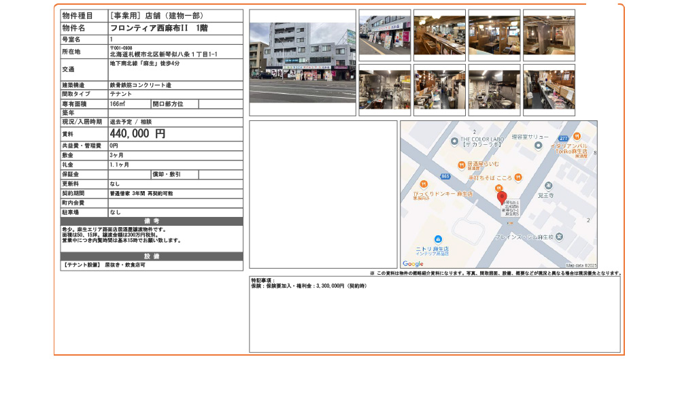
Task: Click the ニトリ麻生店 store icon
Action: tap(438, 239)
